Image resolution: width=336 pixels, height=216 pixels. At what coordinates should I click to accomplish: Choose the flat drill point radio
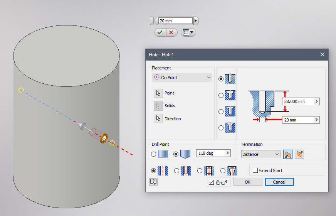(x=153, y=154)
